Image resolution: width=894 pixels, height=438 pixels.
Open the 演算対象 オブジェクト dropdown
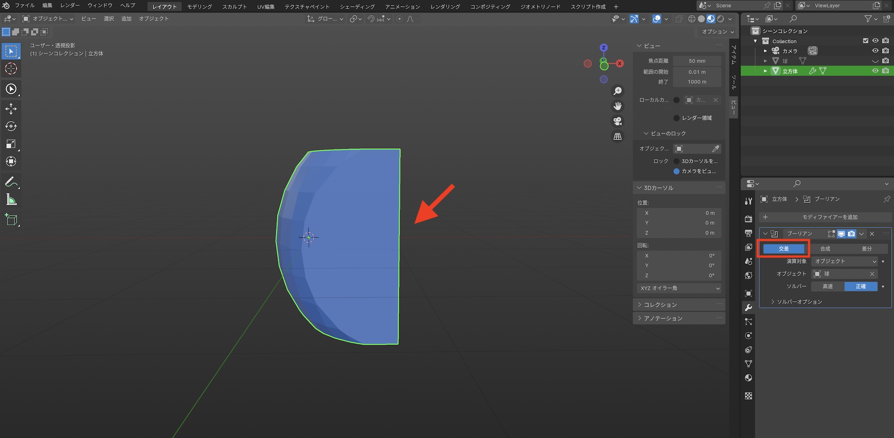click(x=844, y=261)
